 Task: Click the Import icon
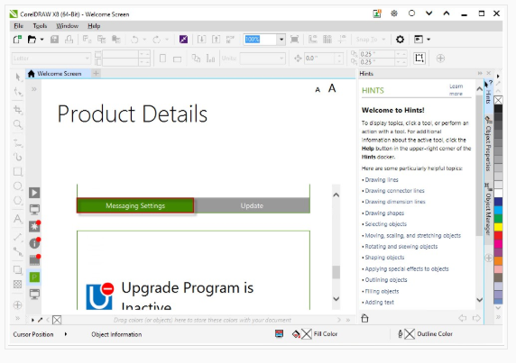[x=201, y=40]
